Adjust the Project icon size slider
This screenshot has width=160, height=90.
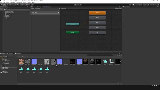pos(119,84)
